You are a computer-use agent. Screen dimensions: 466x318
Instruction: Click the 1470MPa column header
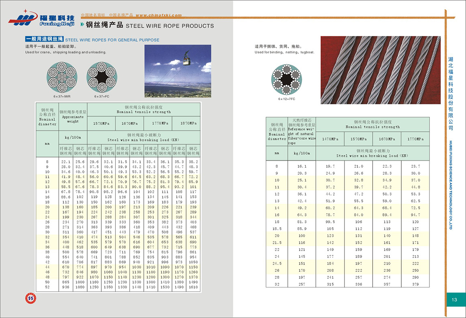[330, 139]
